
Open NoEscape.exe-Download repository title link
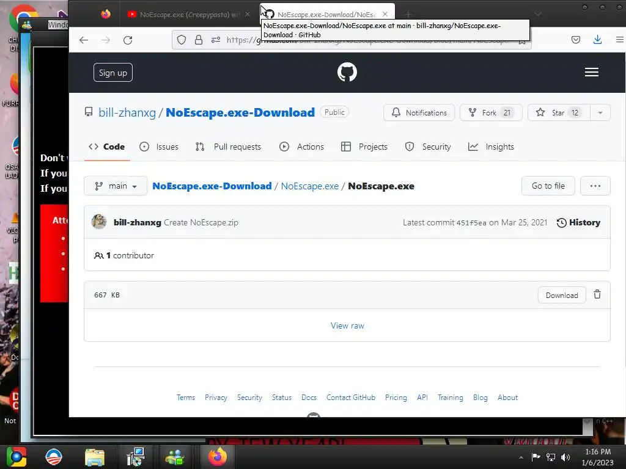pos(240,112)
